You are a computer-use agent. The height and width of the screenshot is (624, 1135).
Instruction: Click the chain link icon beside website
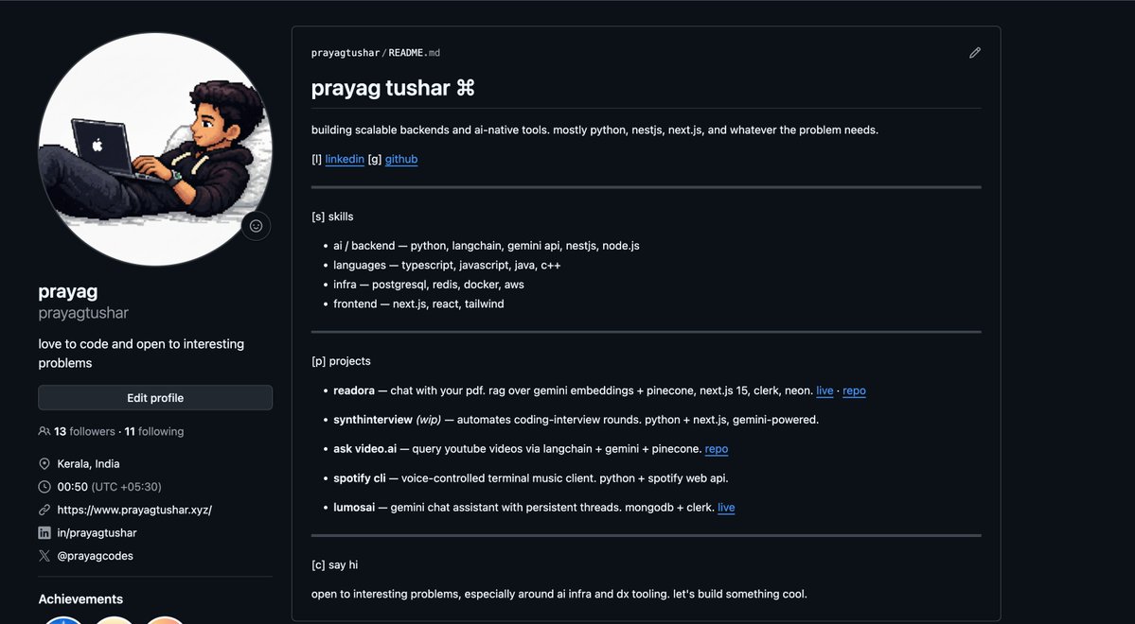click(44, 510)
